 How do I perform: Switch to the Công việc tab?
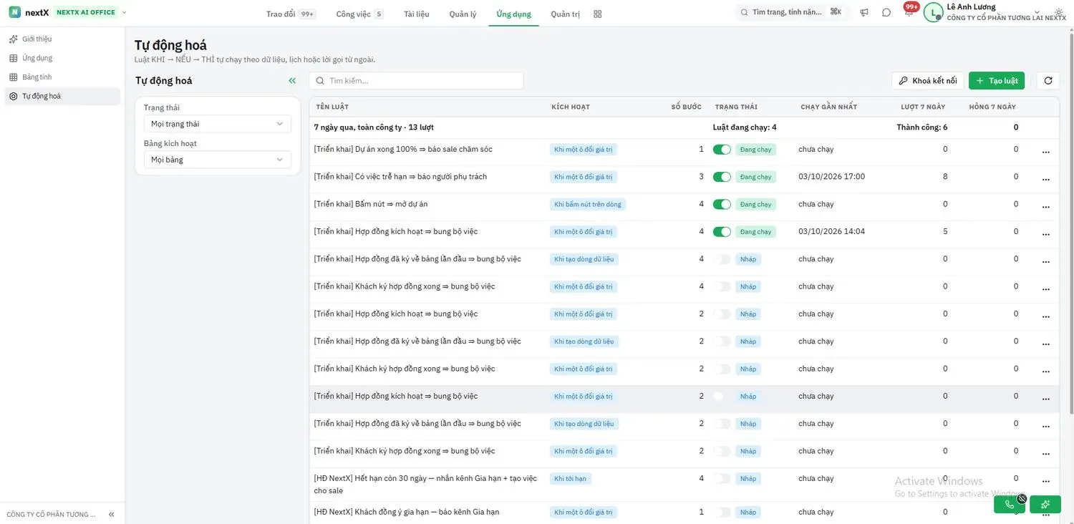click(359, 14)
